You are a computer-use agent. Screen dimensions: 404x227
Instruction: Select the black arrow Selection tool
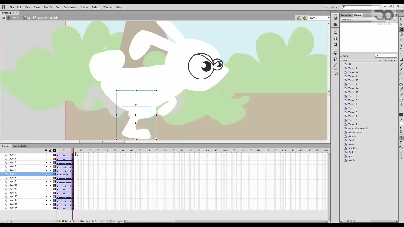pyautogui.click(x=401, y=19)
